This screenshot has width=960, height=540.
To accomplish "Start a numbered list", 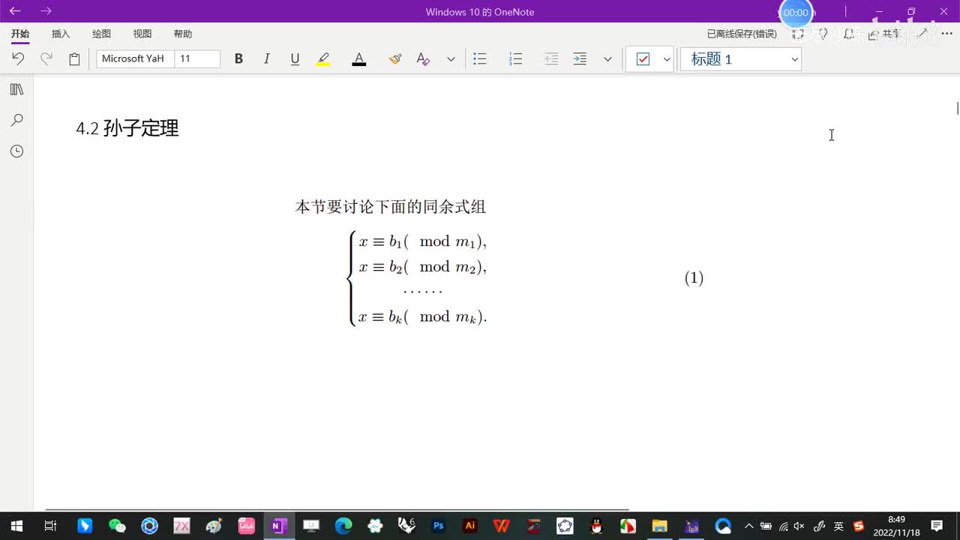I will tap(515, 58).
